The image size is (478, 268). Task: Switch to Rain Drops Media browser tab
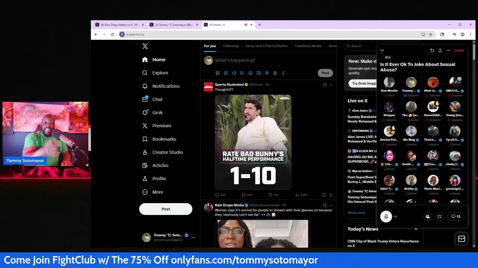[119, 25]
